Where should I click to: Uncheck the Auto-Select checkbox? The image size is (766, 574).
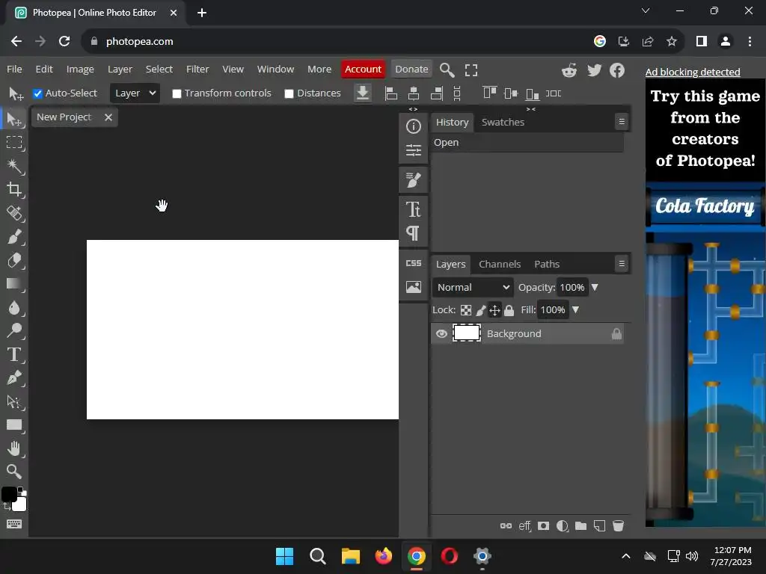(x=37, y=93)
